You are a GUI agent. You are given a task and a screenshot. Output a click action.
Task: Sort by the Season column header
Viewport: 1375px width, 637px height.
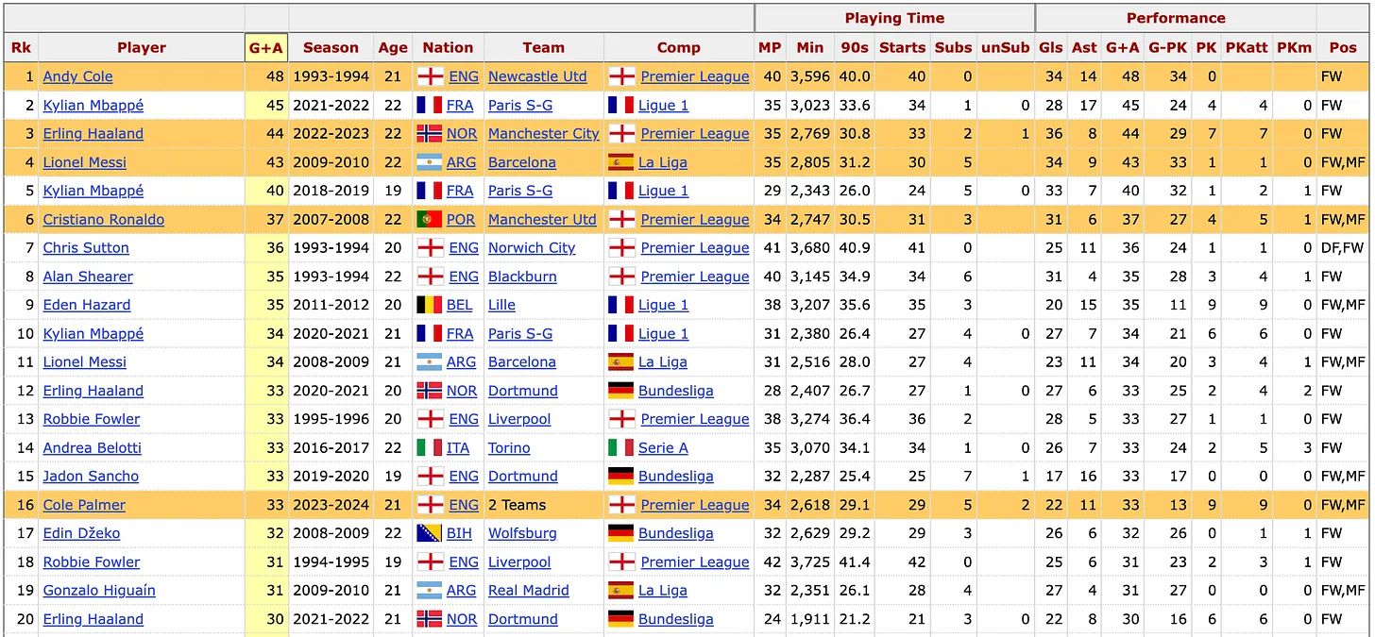point(331,47)
